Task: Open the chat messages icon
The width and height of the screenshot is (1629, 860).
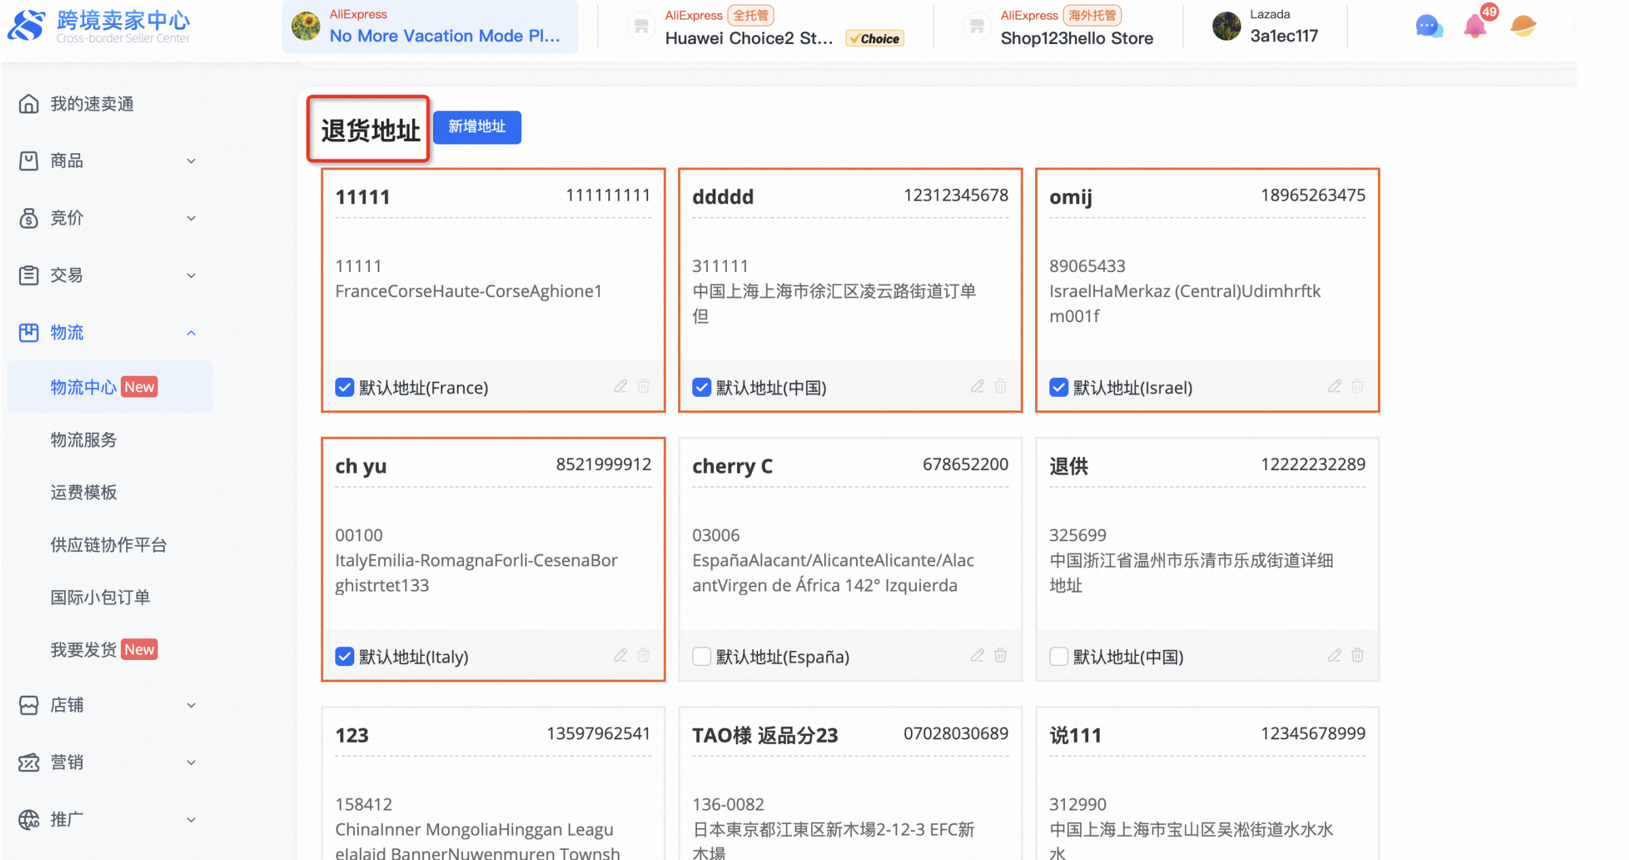Action: point(1428,26)
